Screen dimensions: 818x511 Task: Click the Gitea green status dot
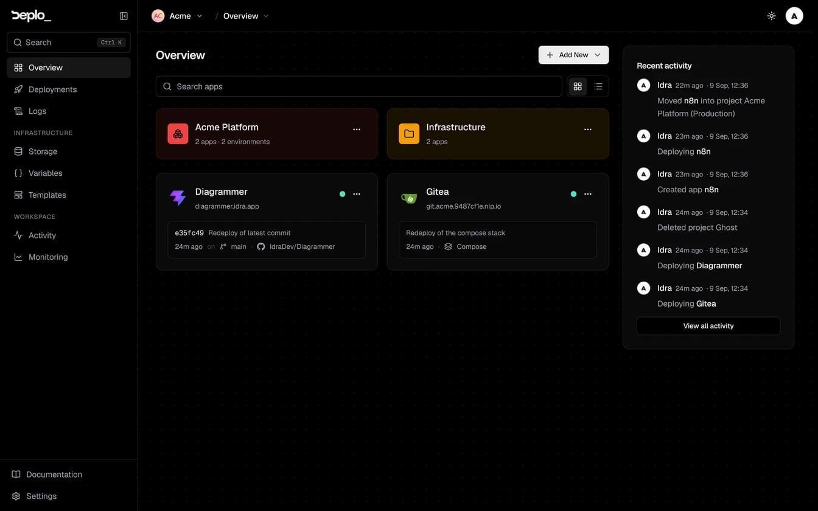pos(573,194)
